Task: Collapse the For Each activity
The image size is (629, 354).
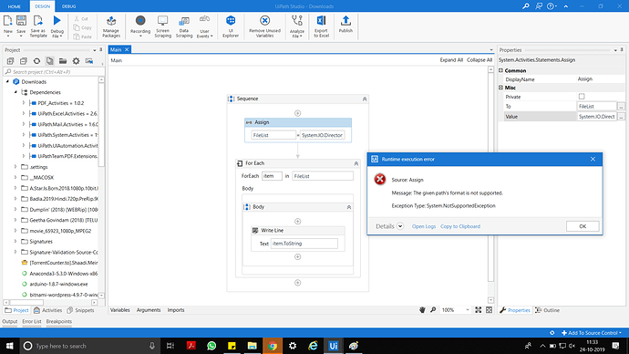Action: click(356, 163)
